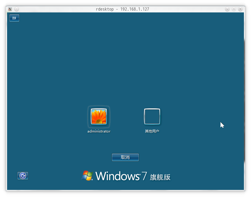Open the rdesktop window menu X icon
251x197 pixels.
pyautogui.click(x=10, y=9)
